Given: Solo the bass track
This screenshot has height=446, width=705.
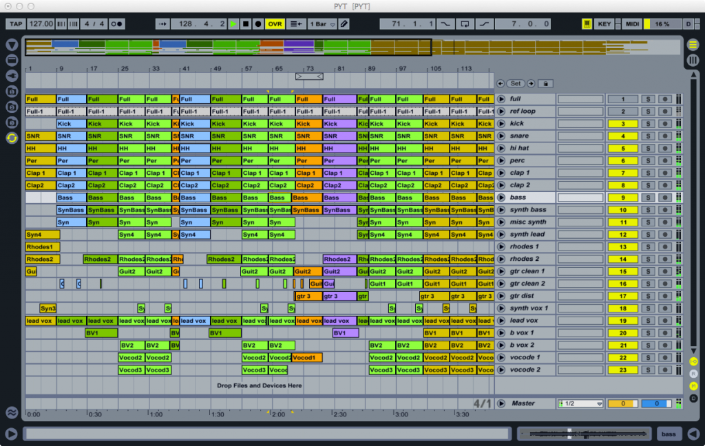Looking at the screenshot, I should [x=648, y=198].
